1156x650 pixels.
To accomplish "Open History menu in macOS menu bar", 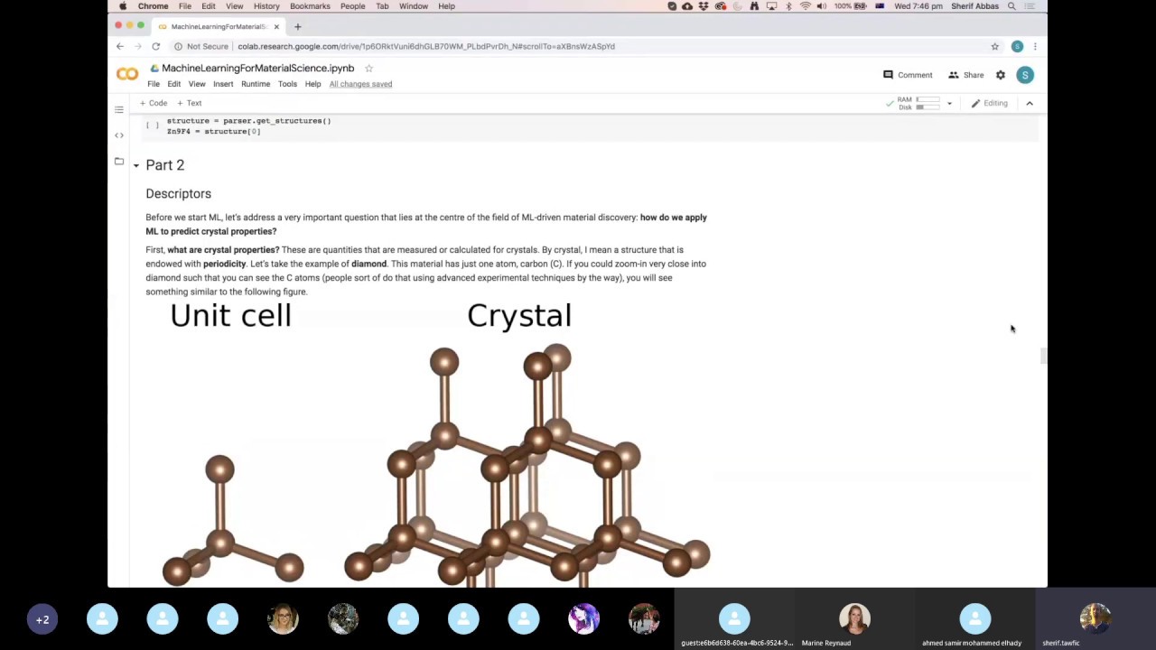I will click(x=266, y=6).
